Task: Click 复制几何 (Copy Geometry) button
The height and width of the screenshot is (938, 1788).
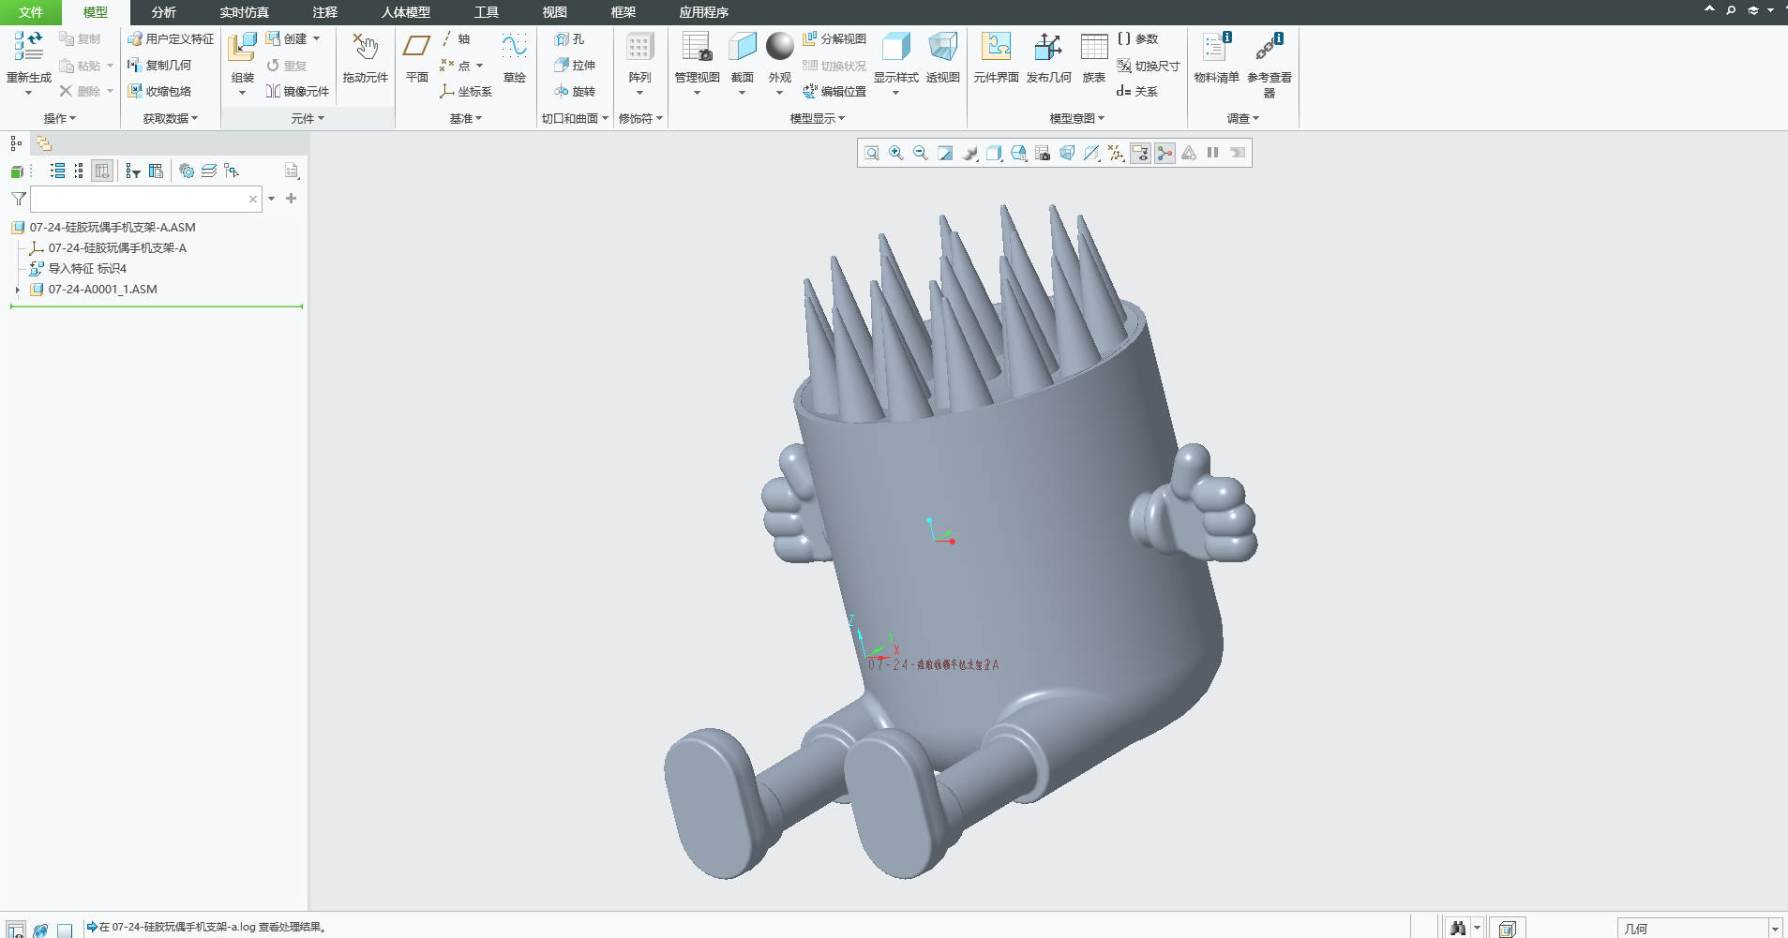Action: point(159,65)
